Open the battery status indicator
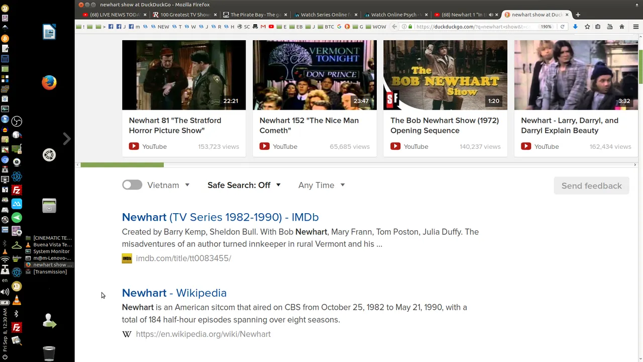This screenshot has width=643, height=362. pos(5,303)
